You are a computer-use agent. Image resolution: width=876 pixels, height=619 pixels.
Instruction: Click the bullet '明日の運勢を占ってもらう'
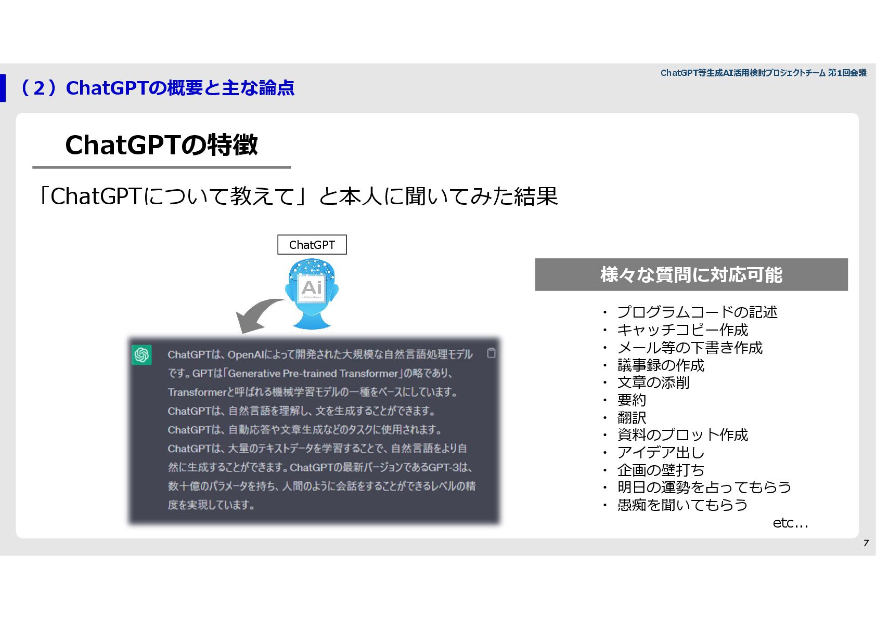point(704,488)
